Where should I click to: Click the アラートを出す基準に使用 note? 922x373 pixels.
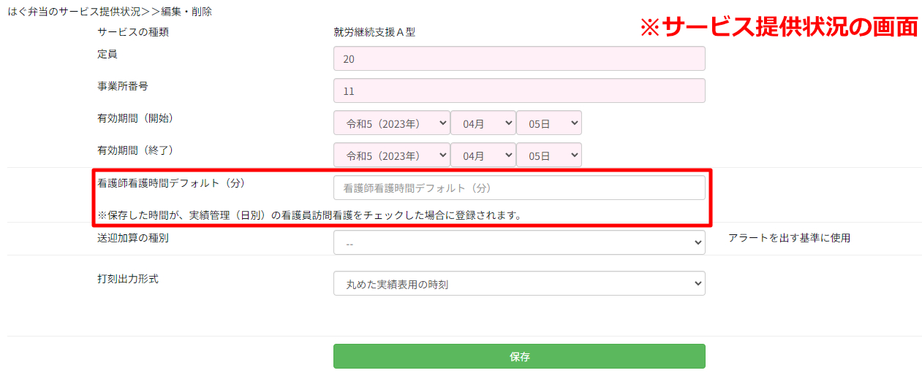point(789,238)
